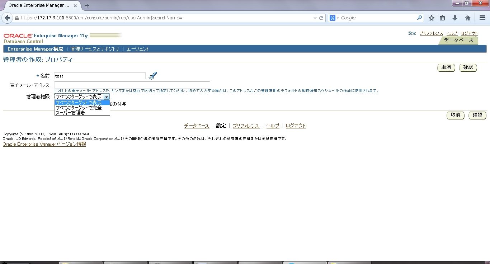This screenshot has width=490, height=264.
Task: Click the padlock icon in the address bar
Action: [17, 17]
